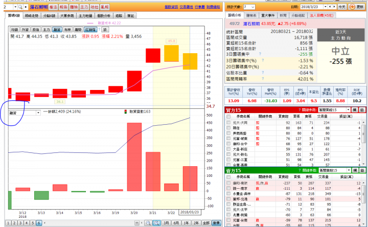
Task: Open the 統計天數 dropdown
Action: coord(249,7)
